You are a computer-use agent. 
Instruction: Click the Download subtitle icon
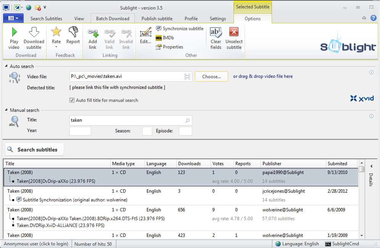pos(34,37)
